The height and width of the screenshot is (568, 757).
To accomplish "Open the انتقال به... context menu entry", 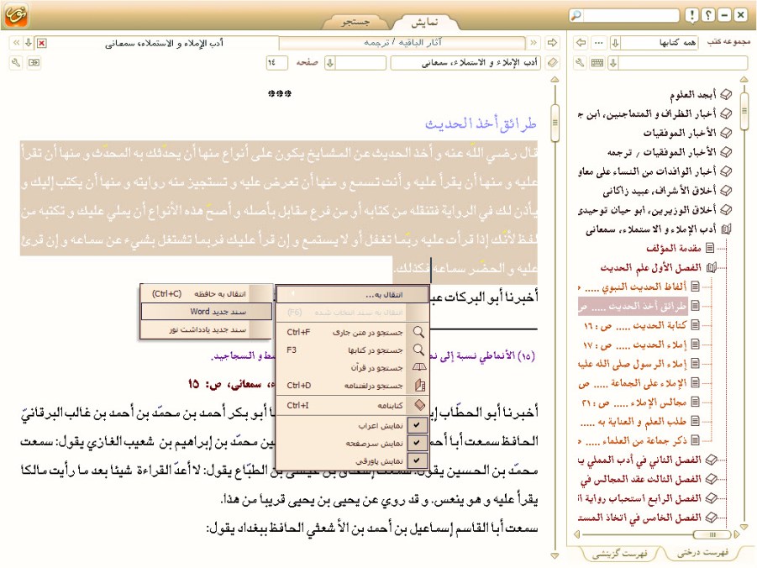I will coord(352,295).
